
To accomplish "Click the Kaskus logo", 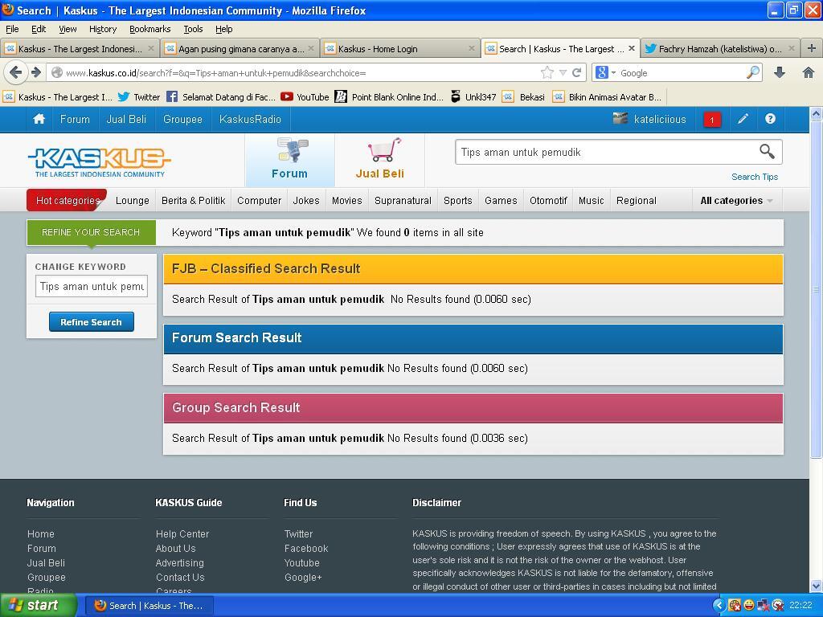I will [99, 161].
